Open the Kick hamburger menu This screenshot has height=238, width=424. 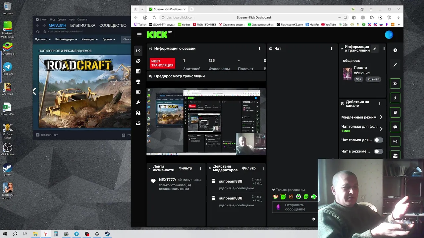pyautogui.click(x=139, y=35)
